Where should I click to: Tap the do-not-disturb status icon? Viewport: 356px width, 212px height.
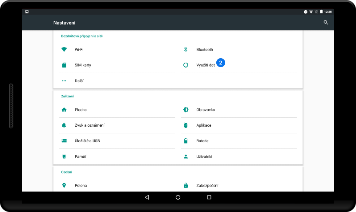(306, 12)
